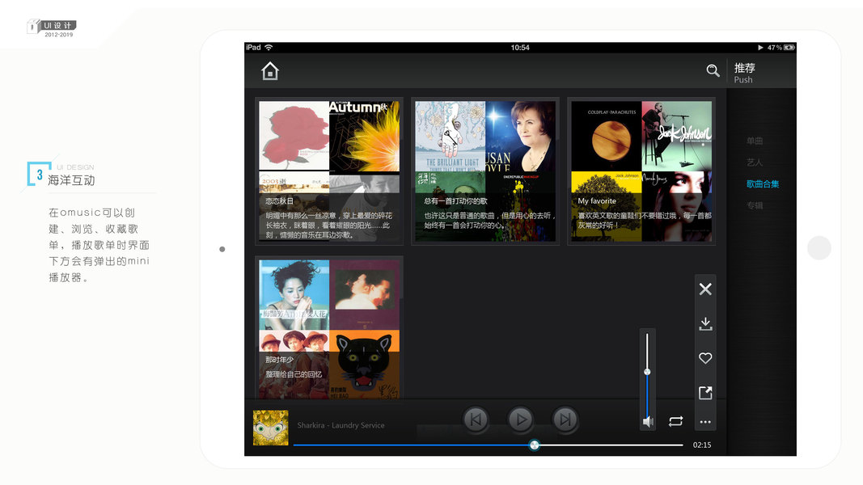Image resolution: width=863 pixels, height=485 pixels.
Task: Select the 艺人 sidebar tab
Action: pyautogui.click(x=755, y=162)
